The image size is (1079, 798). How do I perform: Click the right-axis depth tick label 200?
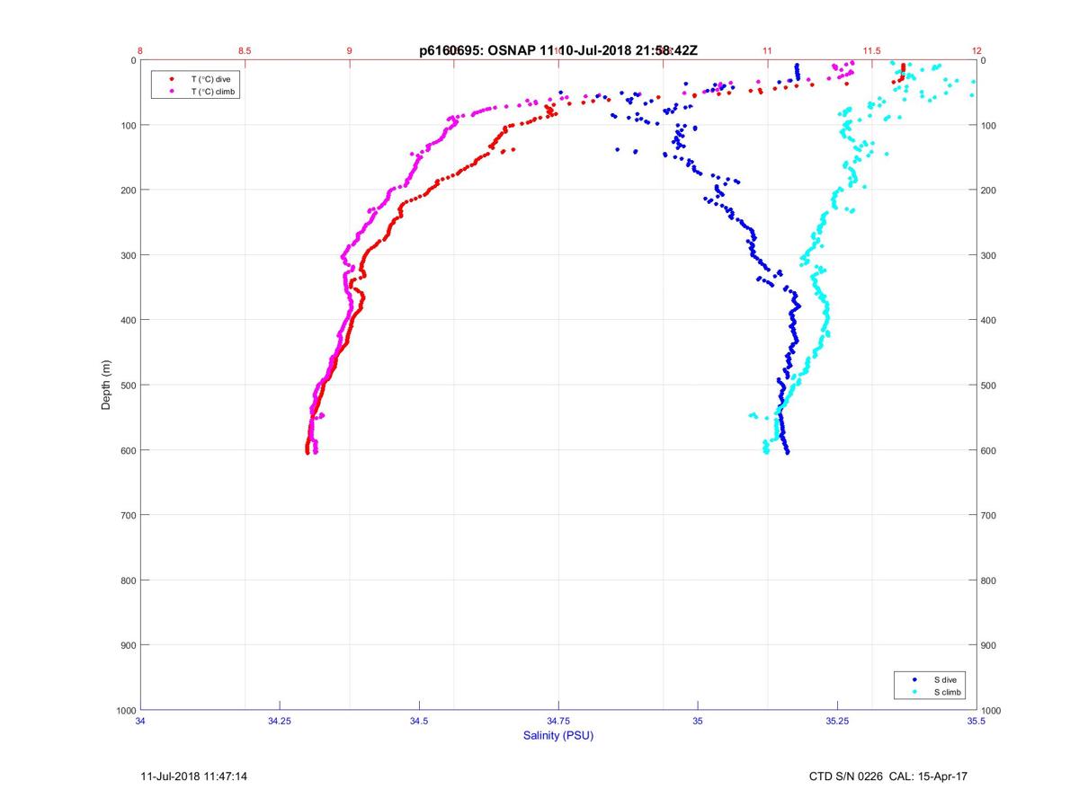[x=989, y=191]
